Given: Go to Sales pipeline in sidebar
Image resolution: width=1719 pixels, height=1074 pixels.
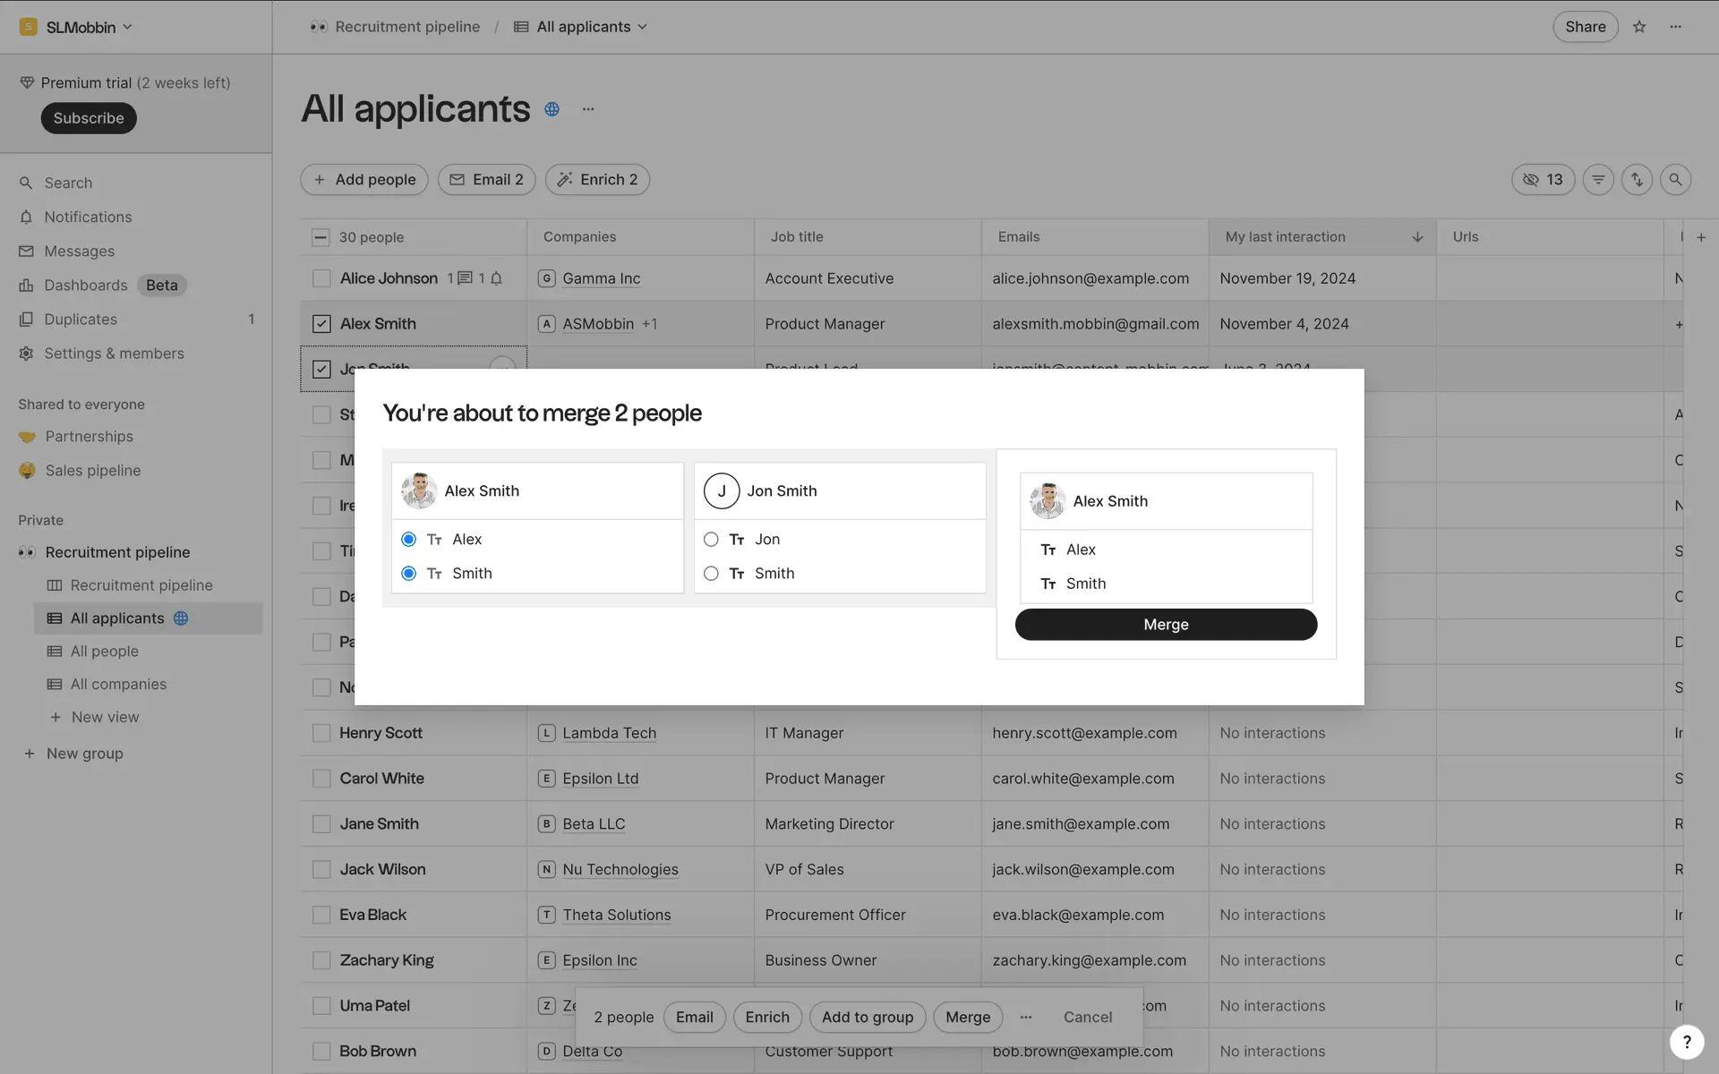Looking at the screenshot, I should point(93,471).
